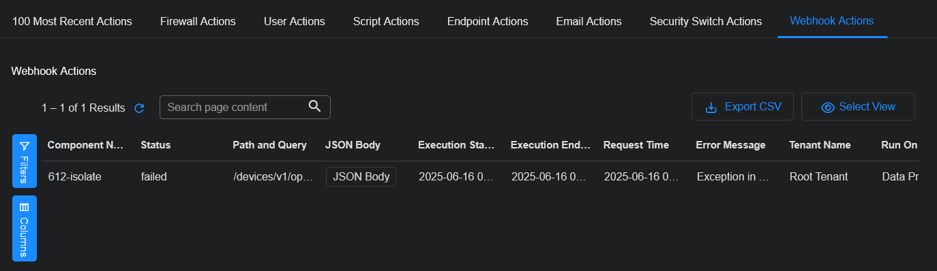This screenshot has height=271, width=937.
Task: Sort by Component Name column header
Action: tap(85, 145)
